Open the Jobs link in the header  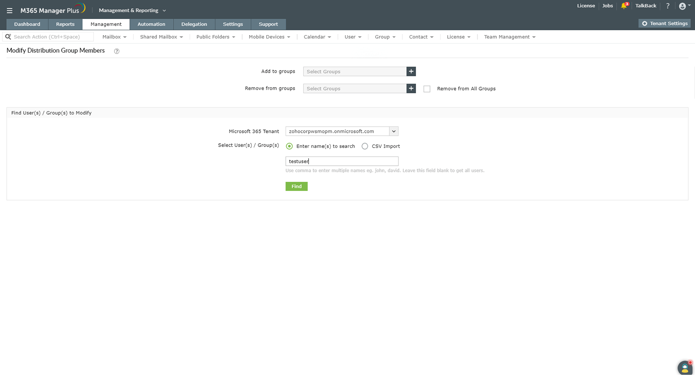[607, 6]
